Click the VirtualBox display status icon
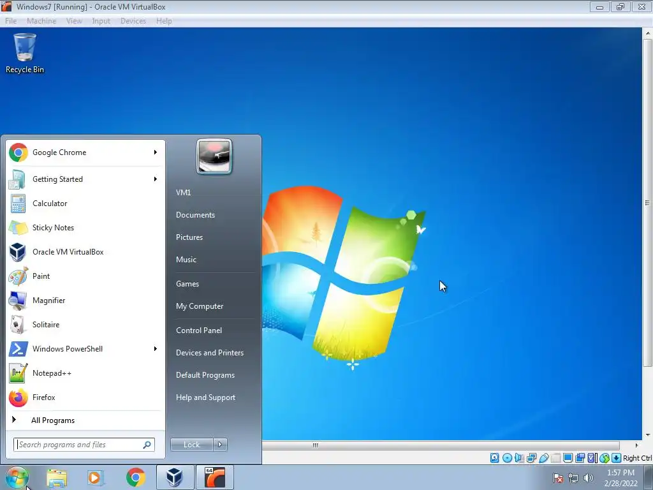The height and width of the screenshot is (490, 653). 568,458
